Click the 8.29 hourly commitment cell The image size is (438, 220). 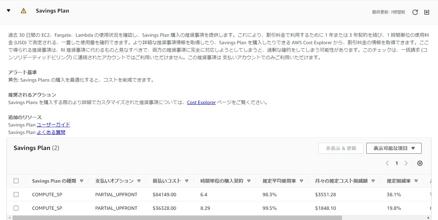tap(206, 208)
